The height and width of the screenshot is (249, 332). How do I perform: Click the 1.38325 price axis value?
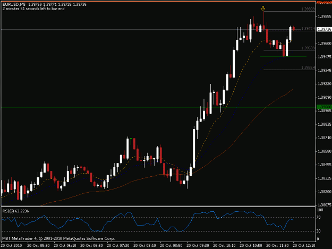coord(325,178)
